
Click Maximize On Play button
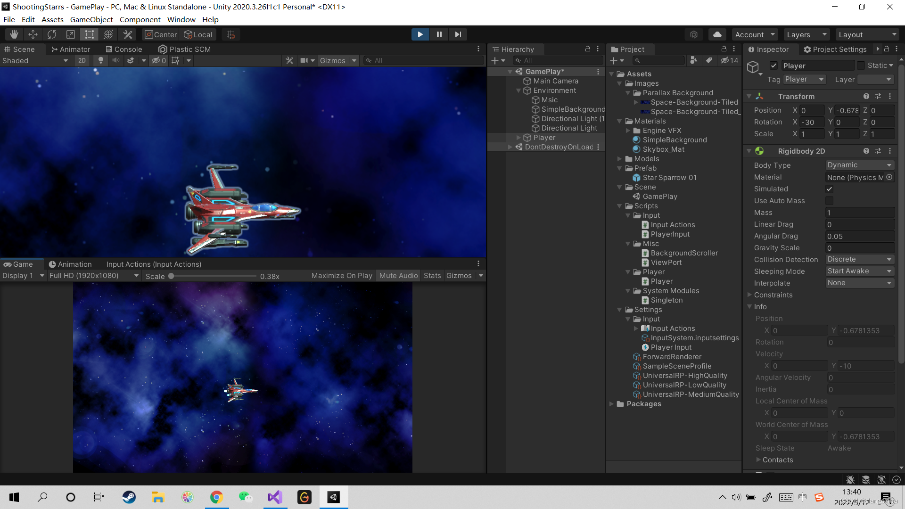click(x=342, y=276)
